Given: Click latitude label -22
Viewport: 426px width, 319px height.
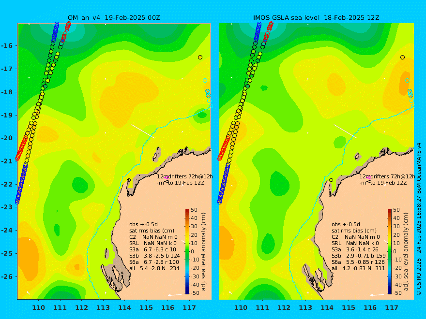Looking at the screenshot, I should 7,184.
